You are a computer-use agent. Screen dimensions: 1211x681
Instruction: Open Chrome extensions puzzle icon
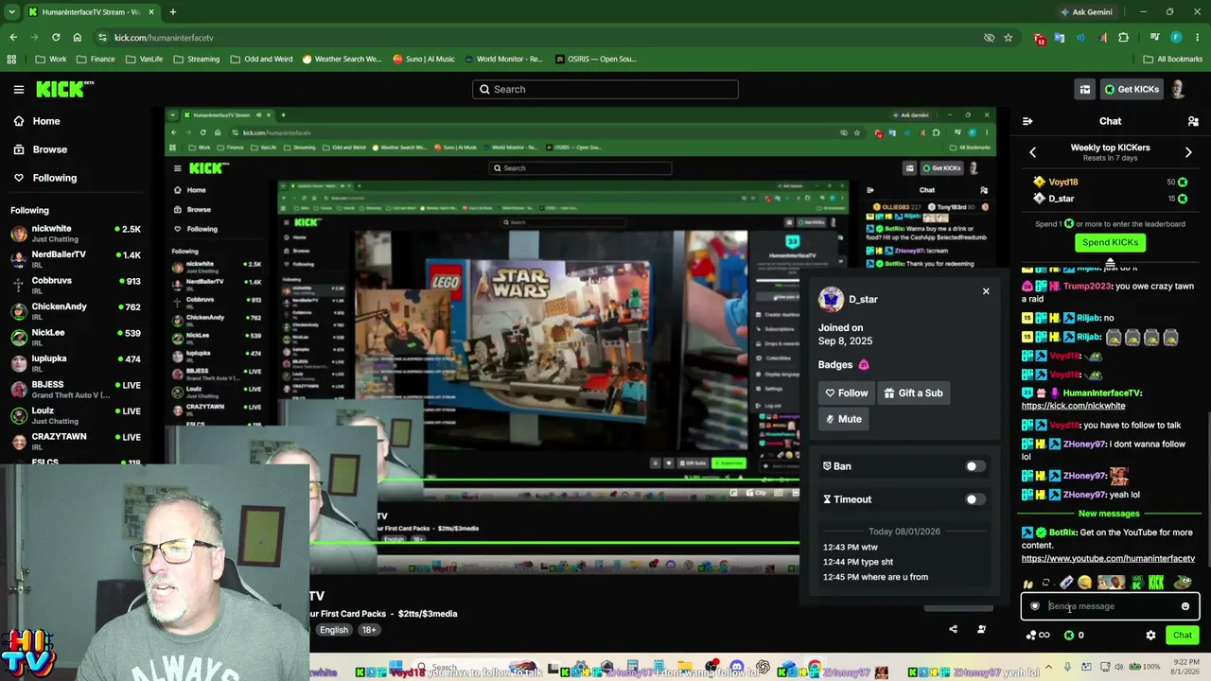[x=1123, y=37]
